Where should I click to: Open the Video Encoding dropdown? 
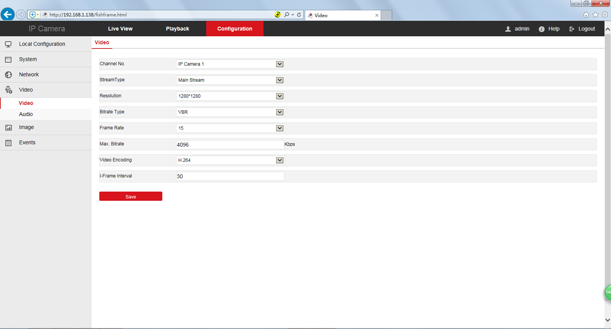pyautogui.click(x=280, y=160)
